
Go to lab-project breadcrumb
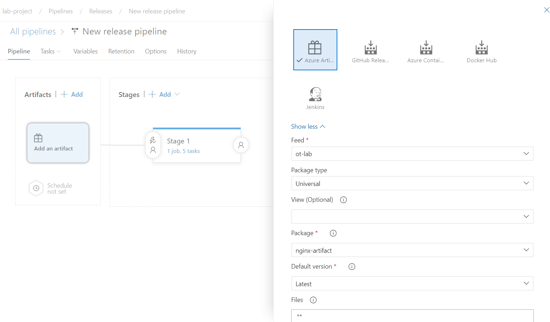[x=17, y=11]
